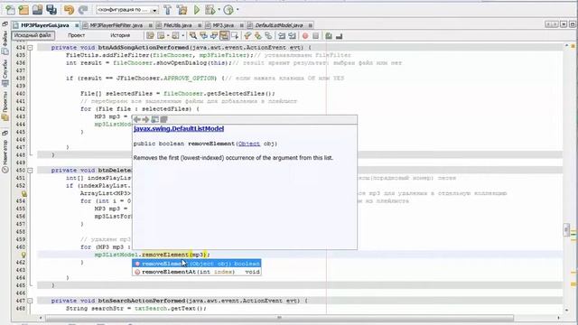Click the New Project toolbar icon
Image resolution: width=578 pixels, height=325 pixels.
coord(23,10)
